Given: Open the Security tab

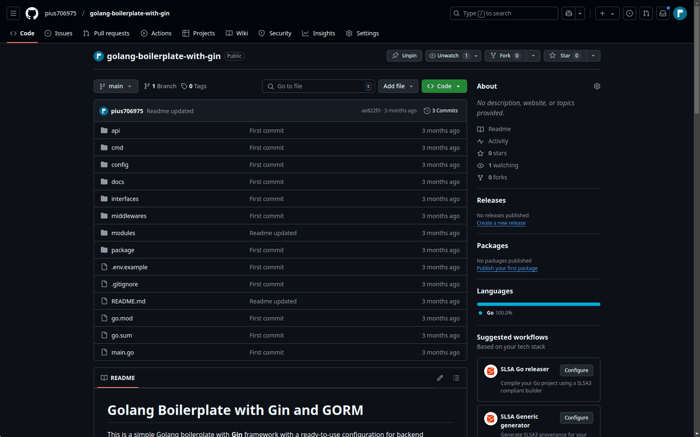Looking at the screenshot, I should tap(275, 33).
